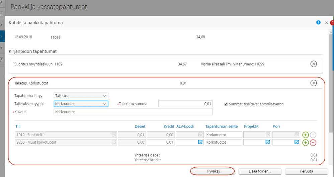The width and height of the screenshot is (334, 177).
Task: Open Projektit lookup icon on second row
Action: pyautogui.click(x=267, y=142)
